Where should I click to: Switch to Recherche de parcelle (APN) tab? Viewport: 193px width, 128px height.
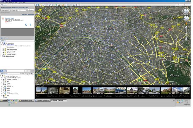point(20,8)
